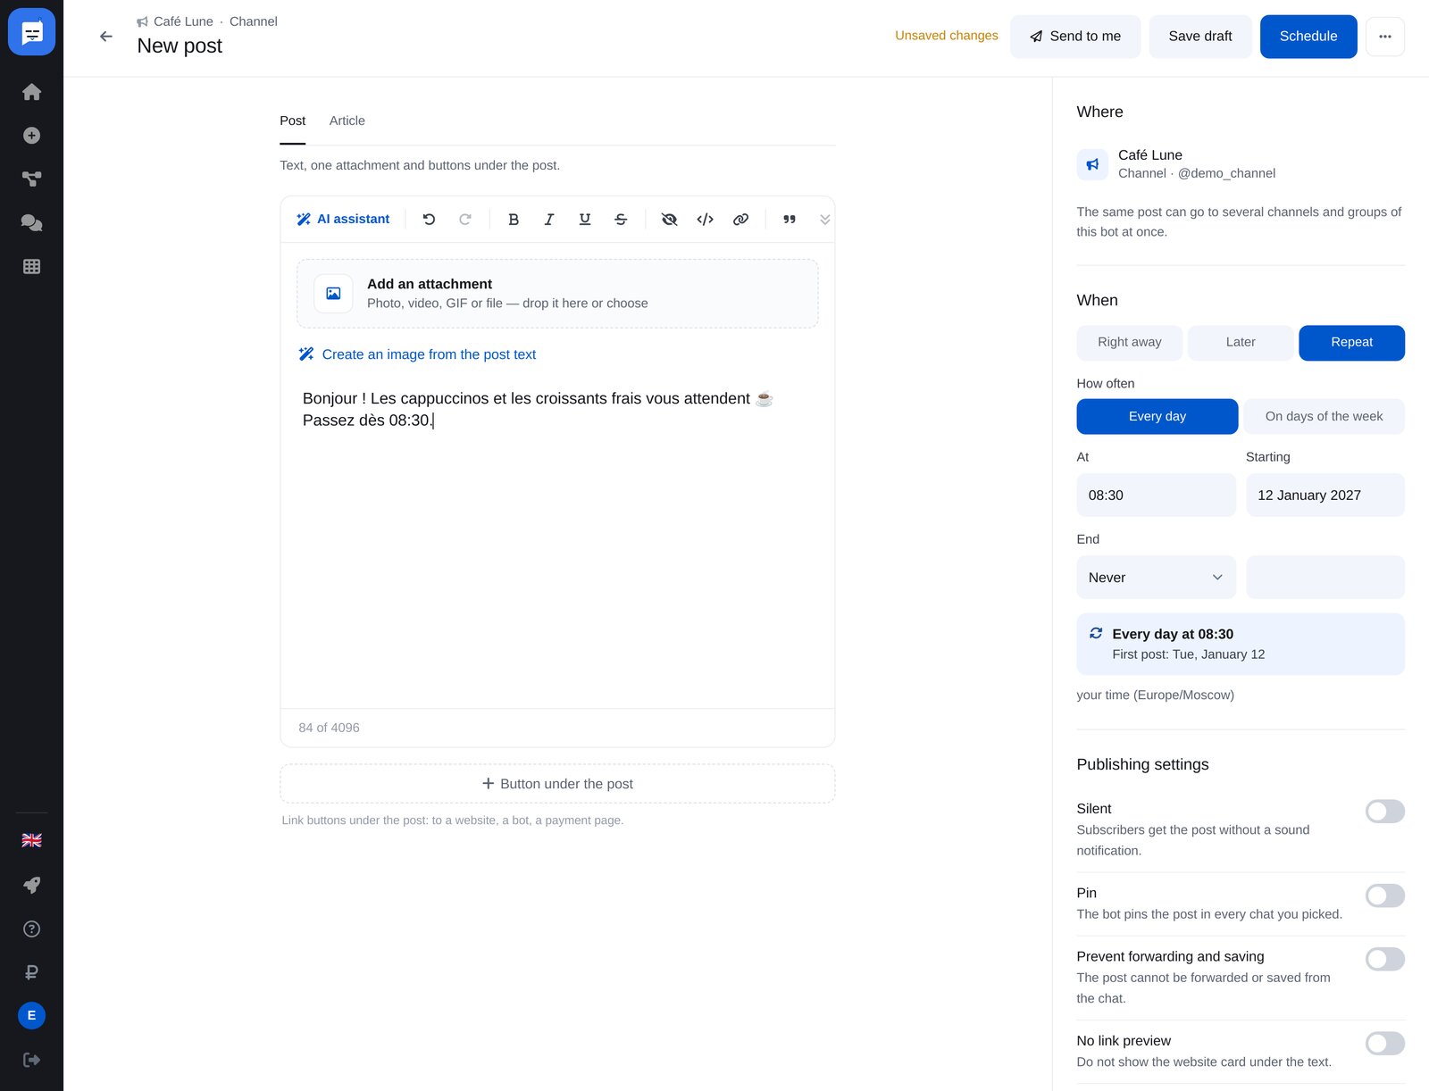
Task: Apply quote formatting
Action: pos(790,219)
